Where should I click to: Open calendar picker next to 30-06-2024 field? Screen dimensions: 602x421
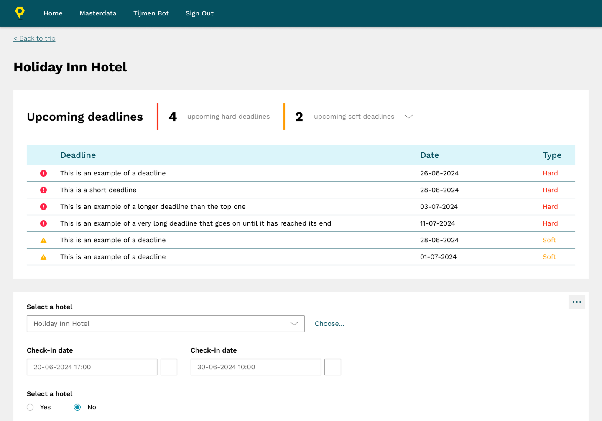[x=333, y=367]
